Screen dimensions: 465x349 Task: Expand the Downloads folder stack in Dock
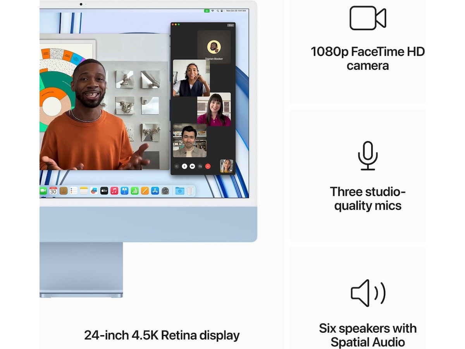[179, 191]
